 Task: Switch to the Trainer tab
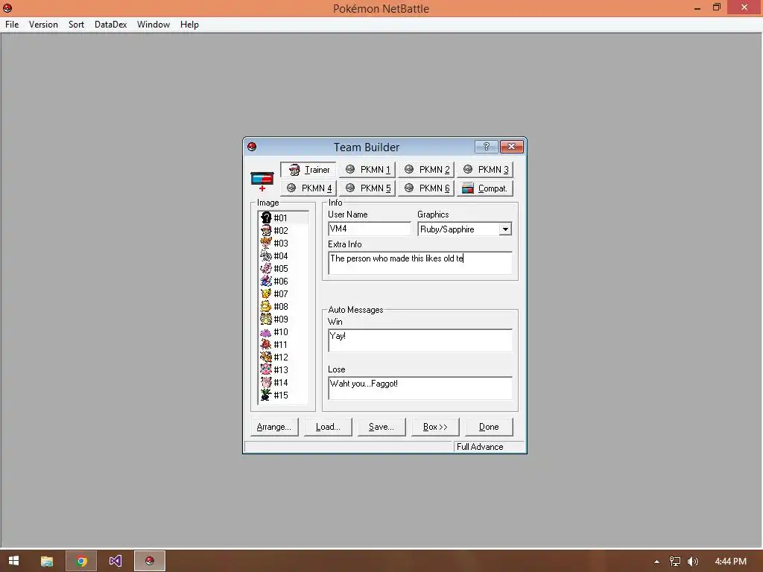pyautogui.click(x=308, y=170)
